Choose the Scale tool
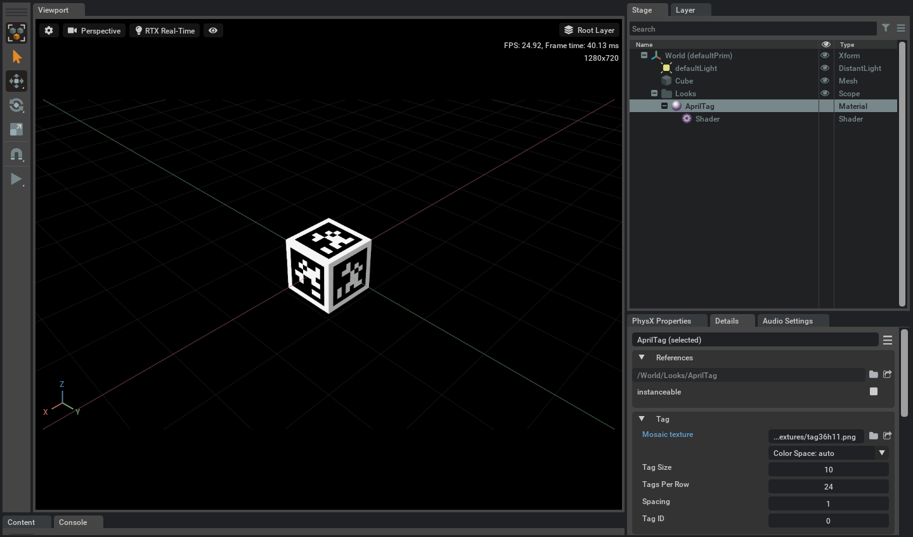The height and width of the screenshot is (537, 913). (x=16, y=130)
